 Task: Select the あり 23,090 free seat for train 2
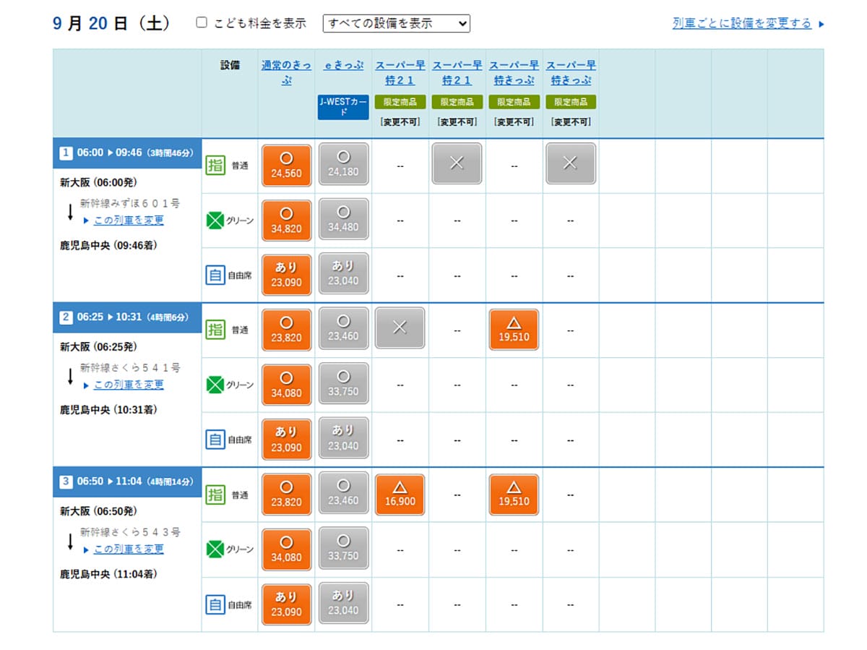(287, 439)
